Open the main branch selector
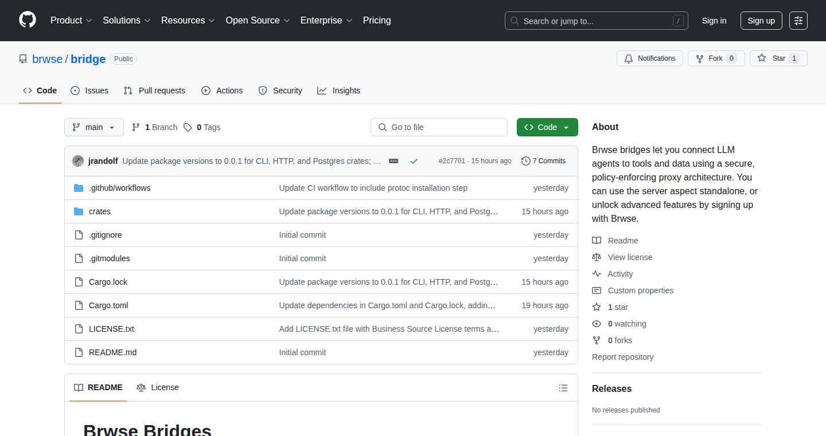This screenshot has height=436, width=826. coord(94,127)
